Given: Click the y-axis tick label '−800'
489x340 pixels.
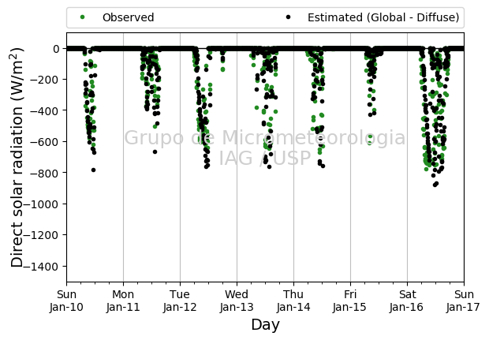Looking at the screenshot, I should (x=44, y=173).
